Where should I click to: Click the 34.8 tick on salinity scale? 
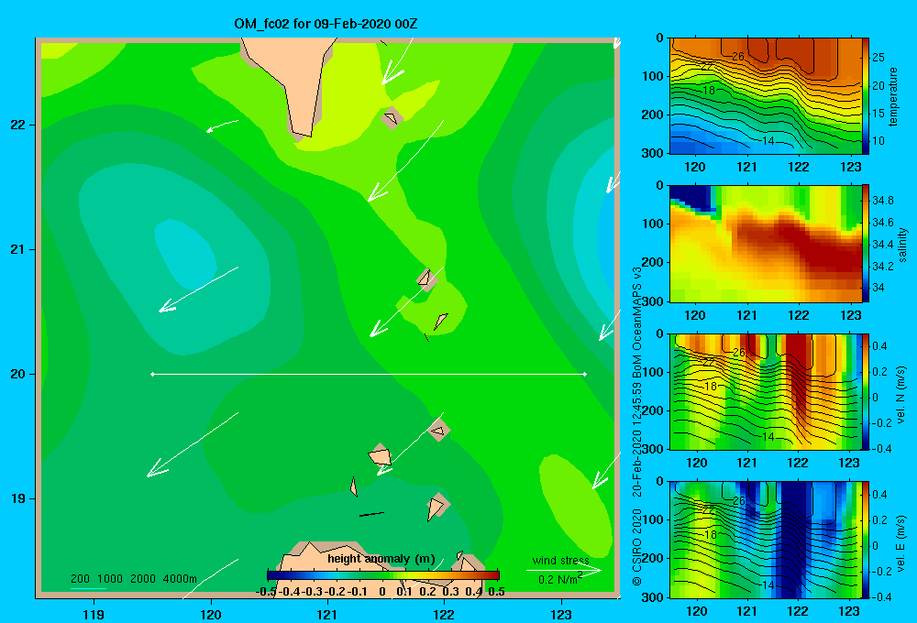(x=882, y=201)
